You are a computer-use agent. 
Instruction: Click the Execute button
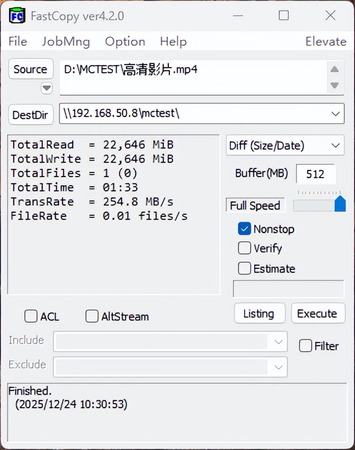coord(317,314)
